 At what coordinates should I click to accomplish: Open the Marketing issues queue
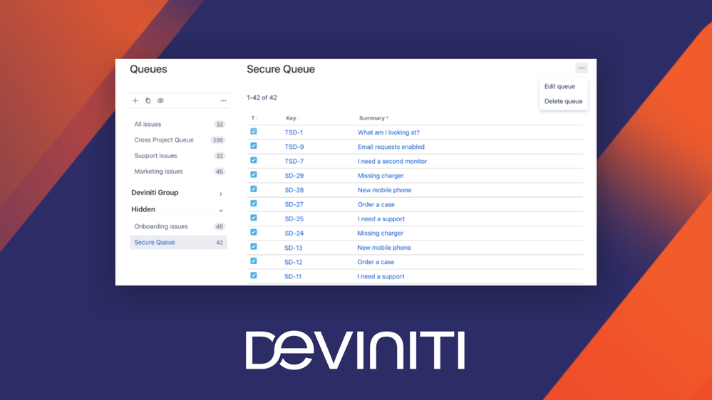(178, 172)
